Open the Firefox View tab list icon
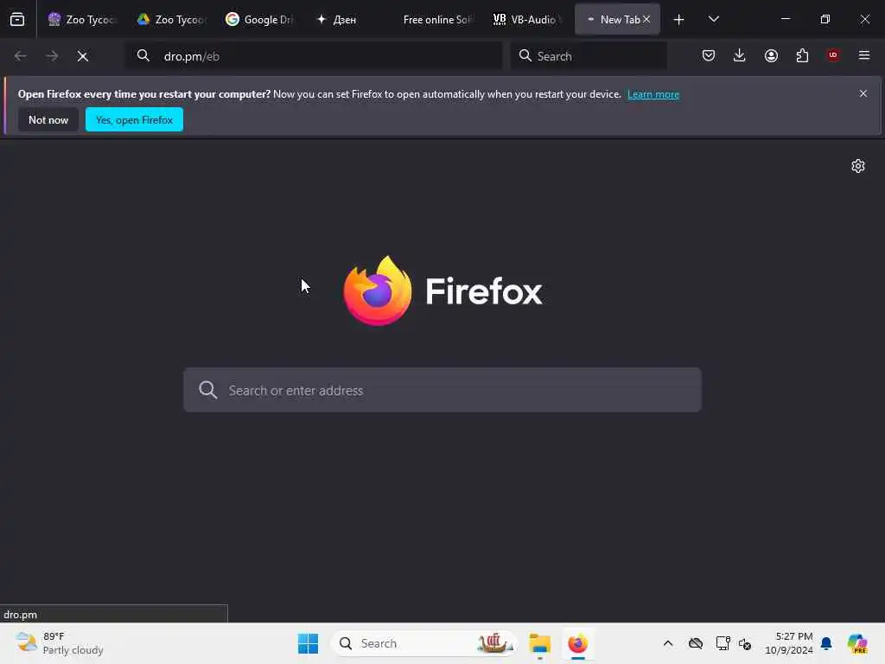The height and width of the screenshot is (664, 885). 17,19
